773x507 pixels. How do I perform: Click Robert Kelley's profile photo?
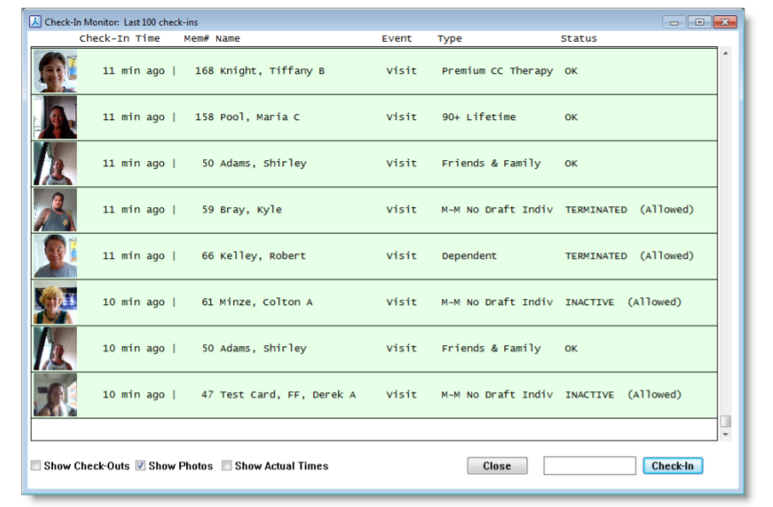55,255
